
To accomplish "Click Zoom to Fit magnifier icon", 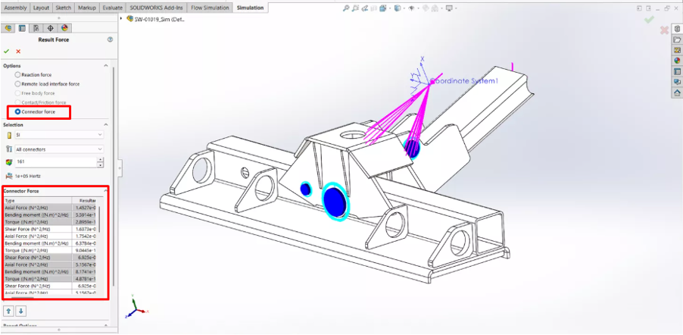I will [346, 8].
